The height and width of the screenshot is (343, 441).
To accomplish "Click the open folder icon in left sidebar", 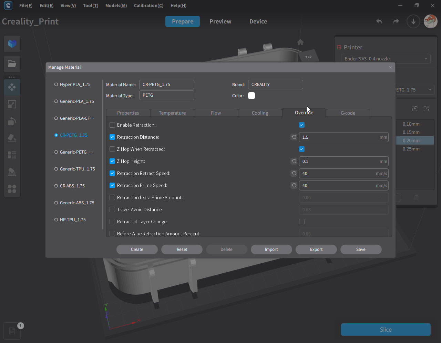I will point(12,64).
